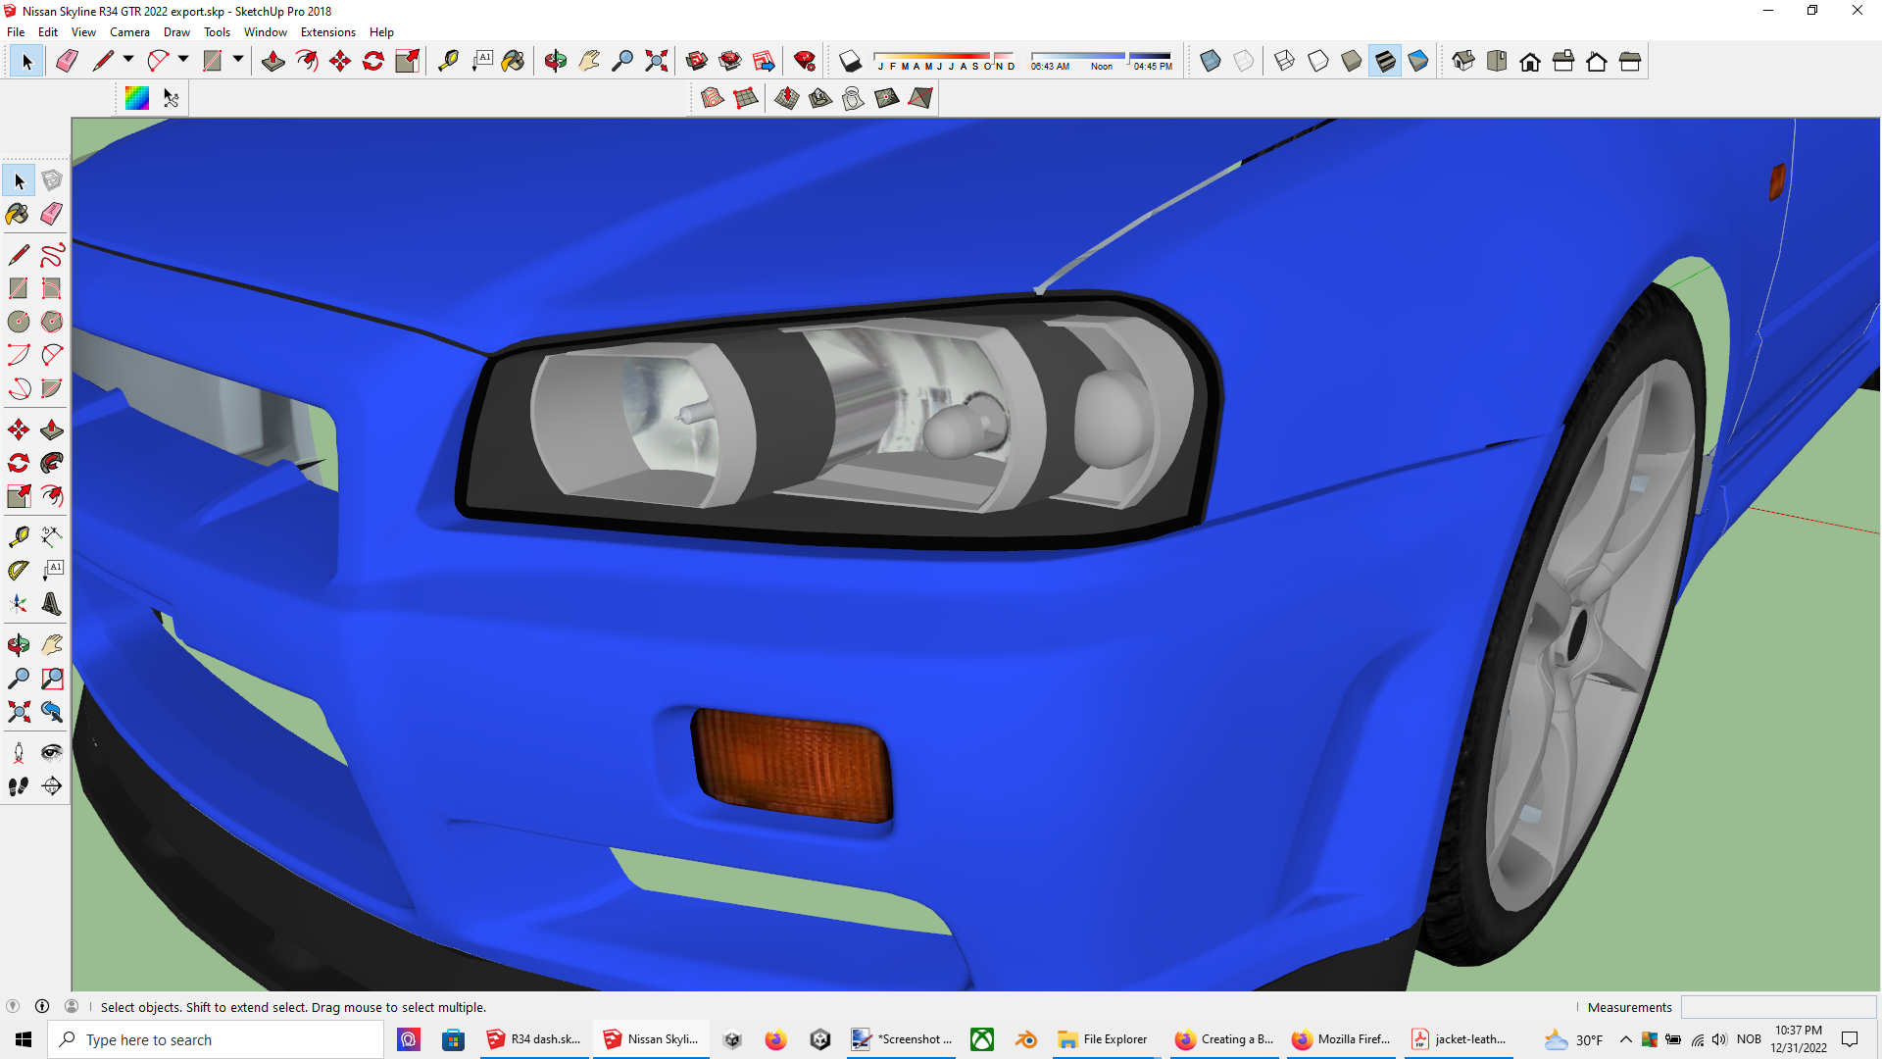Open the 3D Warehouse
The image size is (1882, 1059).
[x=697, y=61]
